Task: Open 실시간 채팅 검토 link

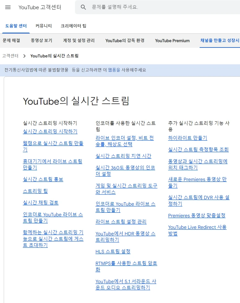Action: (41, 203)
